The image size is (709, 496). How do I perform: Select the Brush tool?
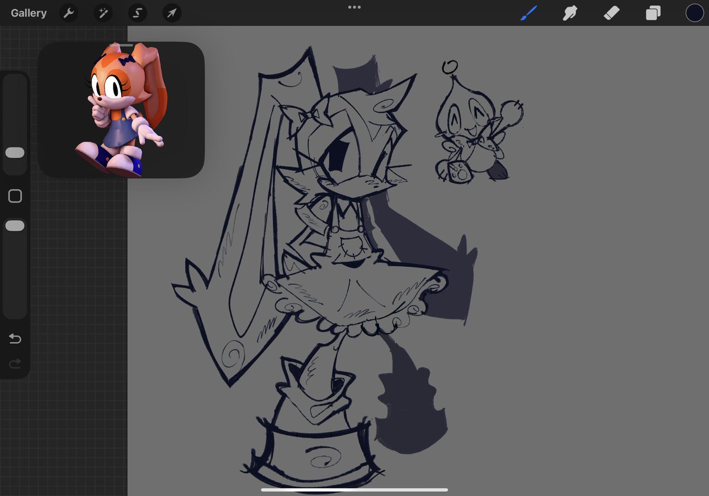tap(529, 13)
